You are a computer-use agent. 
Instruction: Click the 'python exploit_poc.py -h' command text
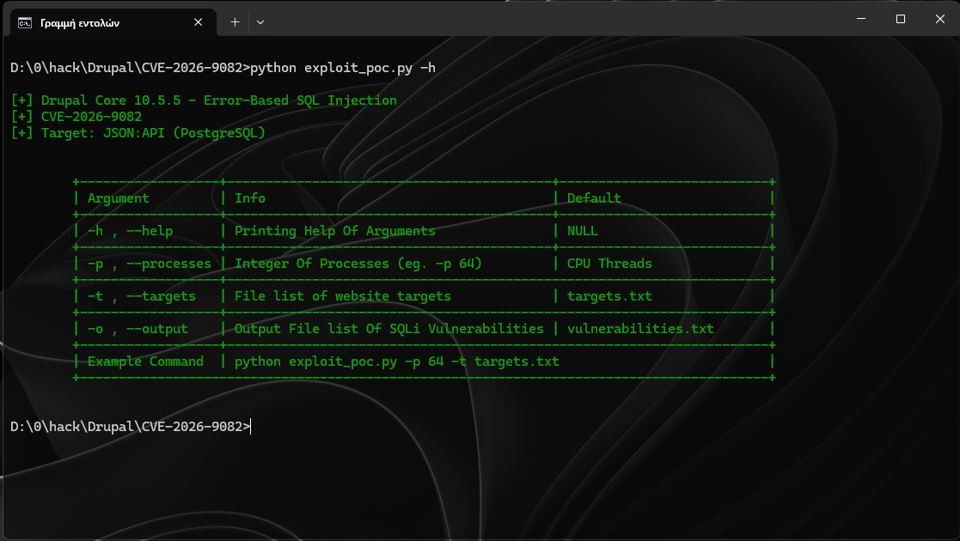(x=343, y=68)
